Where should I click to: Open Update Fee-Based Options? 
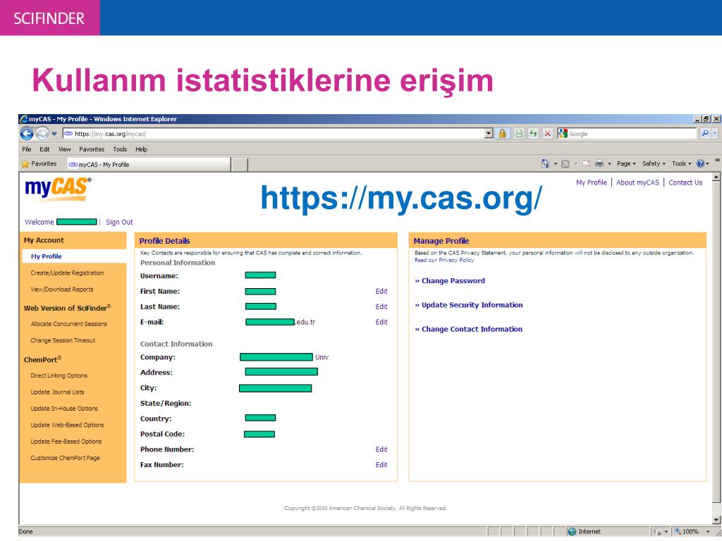[x=66, y=442]
